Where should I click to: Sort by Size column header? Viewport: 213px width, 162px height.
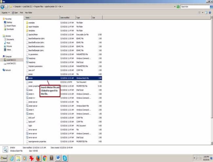point(97,18)
